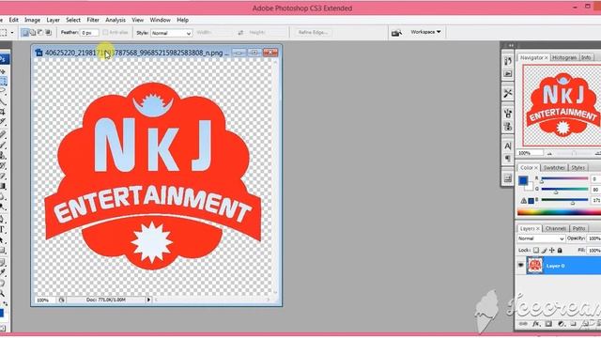Toggle Lock transparent pixels
This screenshot has width=601, height=338.
pyautogui.click(x=536, y=251)
